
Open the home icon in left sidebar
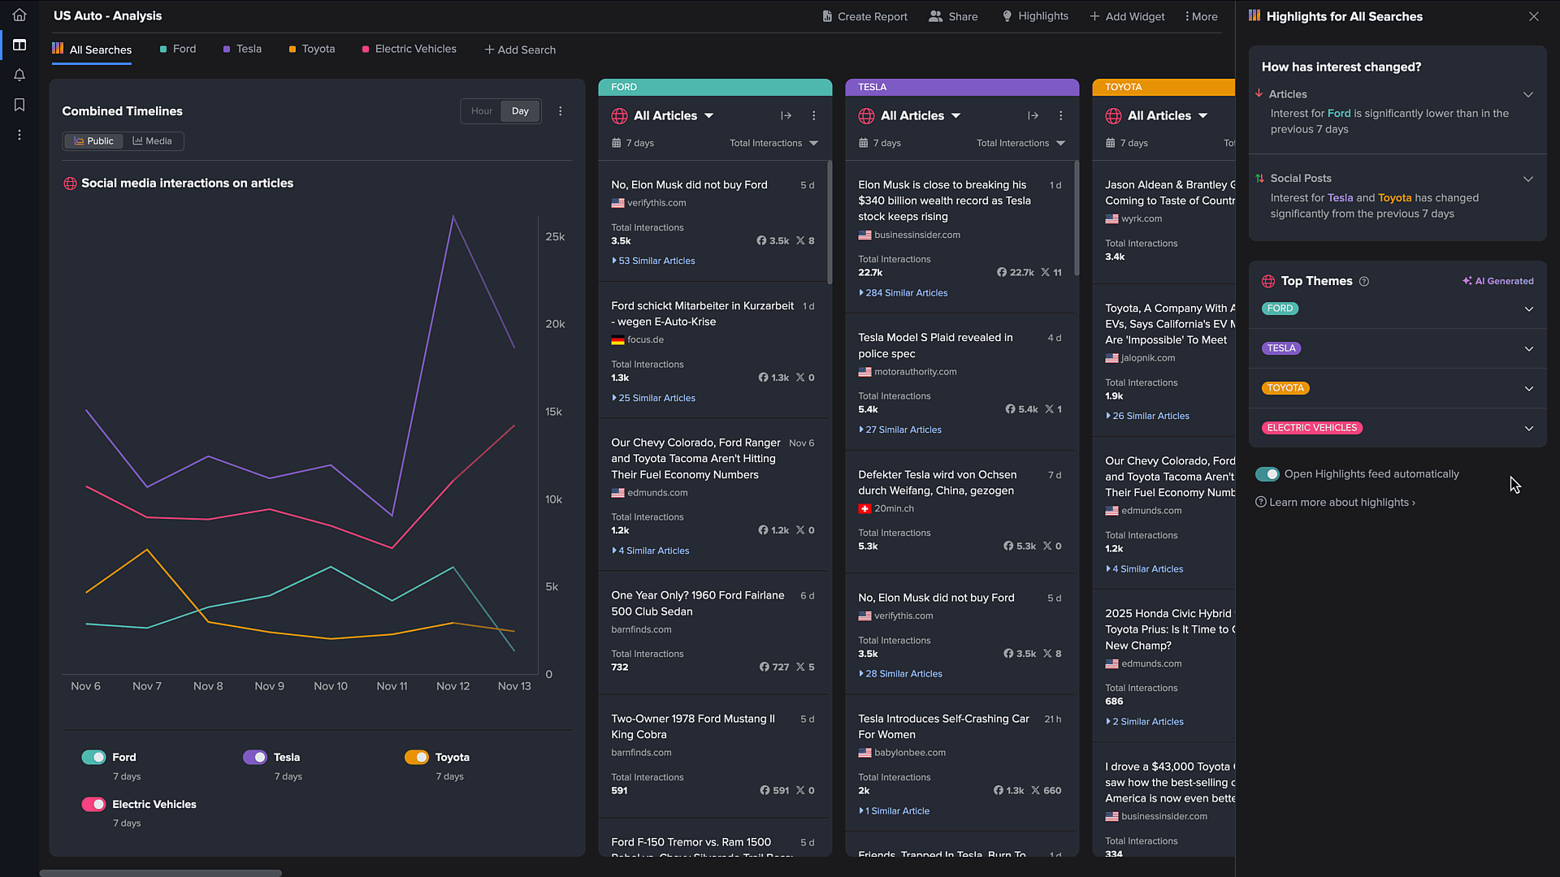tap(19, 15)
